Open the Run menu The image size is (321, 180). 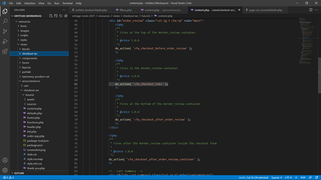pyautogui.click(x=56, y=3)
